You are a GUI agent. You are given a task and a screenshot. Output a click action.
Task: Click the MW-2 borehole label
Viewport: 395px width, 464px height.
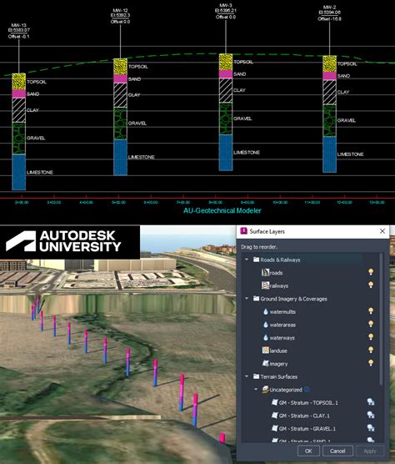point(329,13)
